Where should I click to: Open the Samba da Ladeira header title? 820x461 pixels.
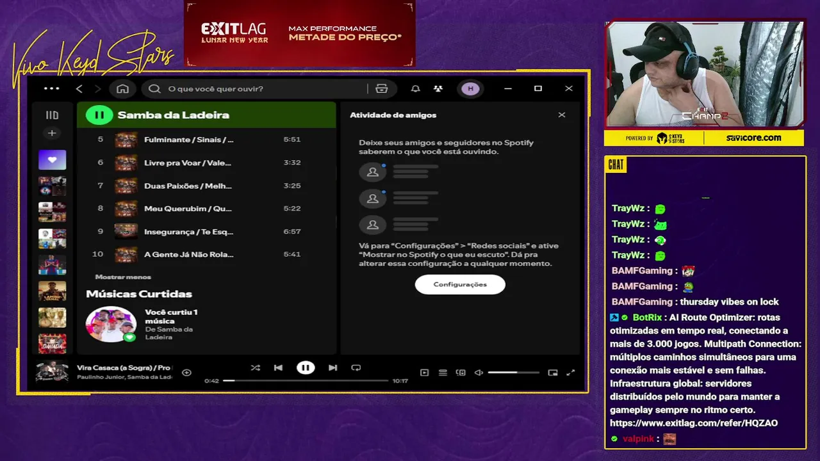click(174, 115)
